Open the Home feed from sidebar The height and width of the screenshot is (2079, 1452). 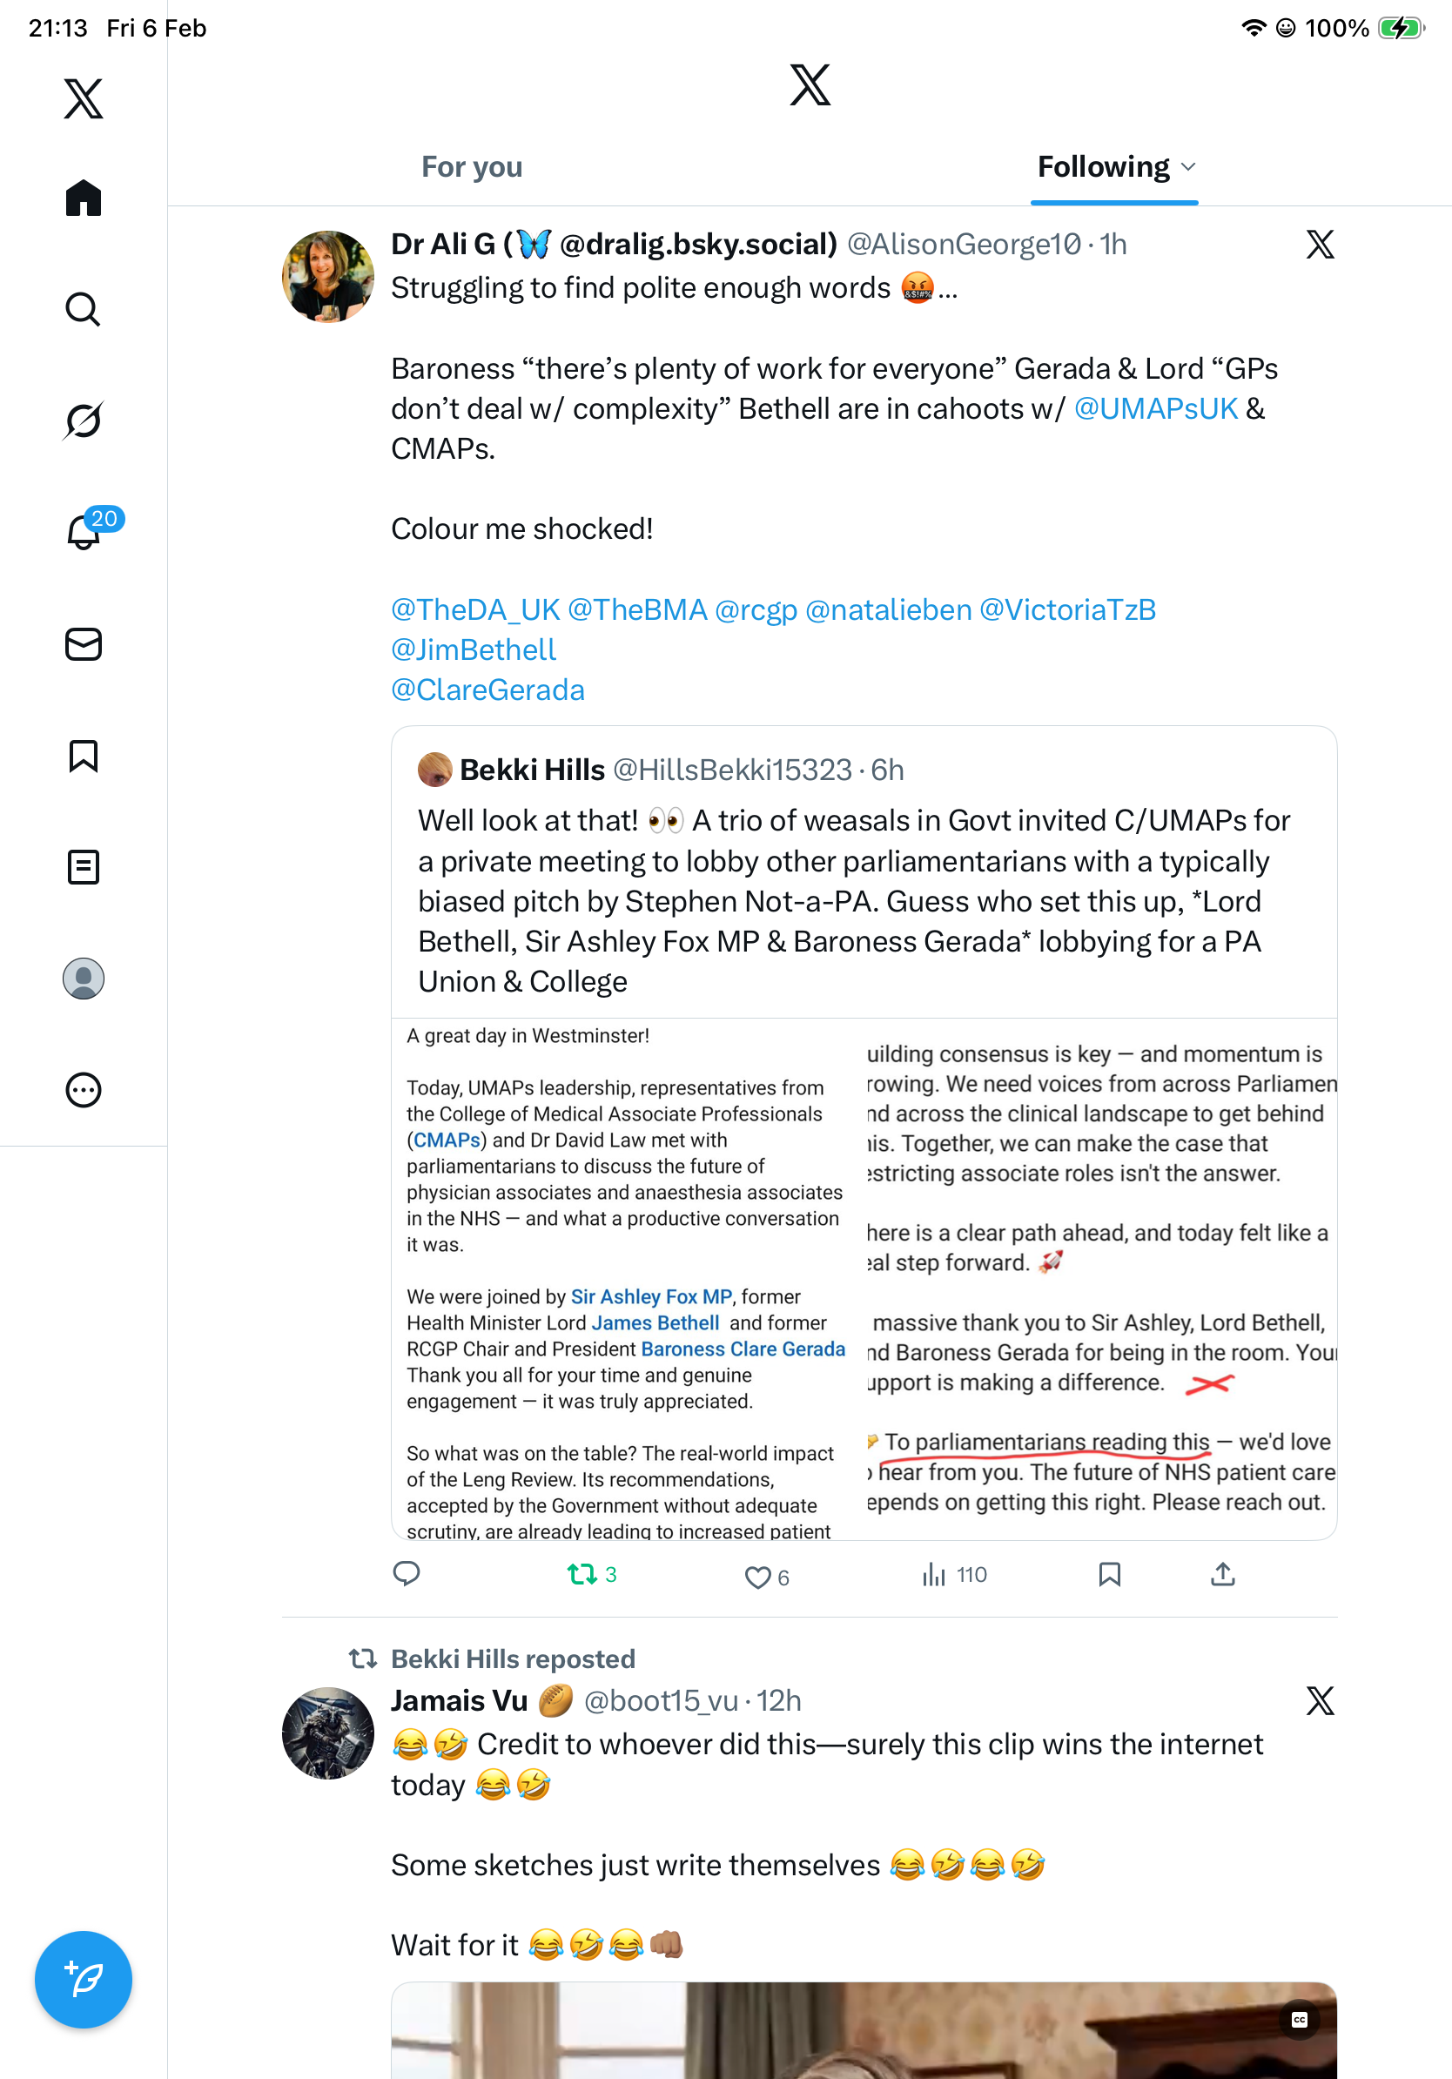(x=84, y=198)
